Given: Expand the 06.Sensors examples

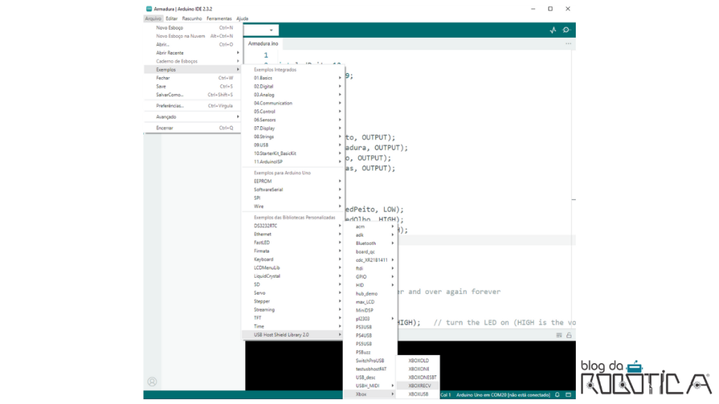Looking at the screenshot, I should pos(293,120).
